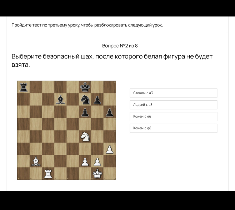235x210 pixels.
Task: Click the "Вопрос №2 из 8" heading
Action: coord(120,46)
